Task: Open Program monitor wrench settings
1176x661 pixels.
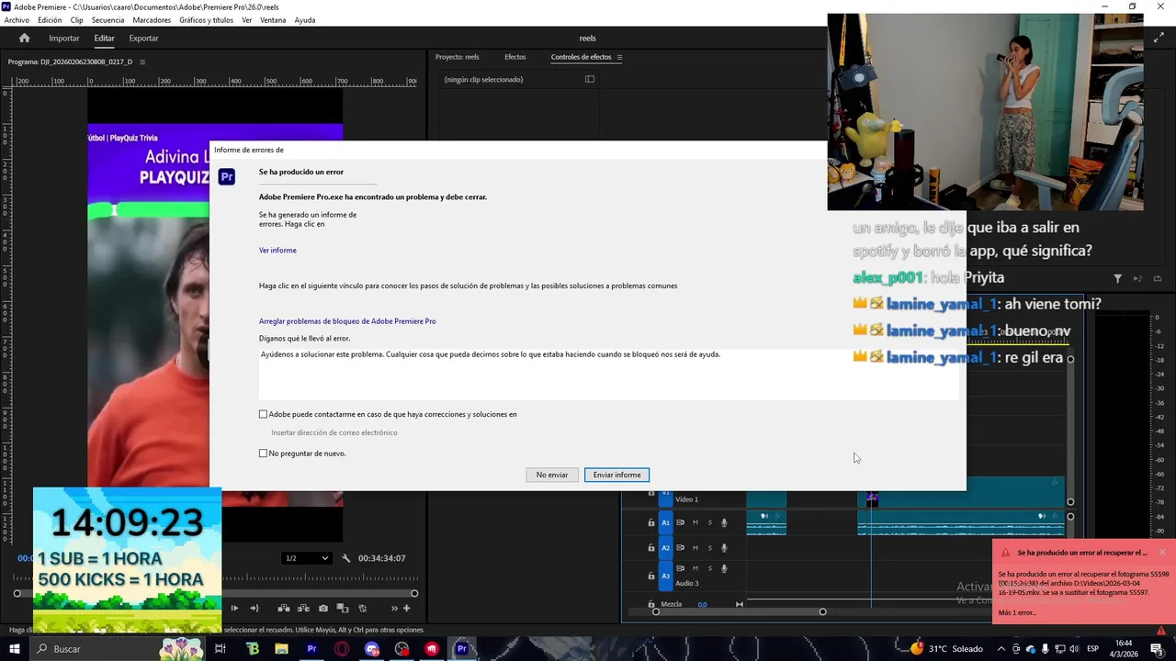Action: tap(346, 558)
